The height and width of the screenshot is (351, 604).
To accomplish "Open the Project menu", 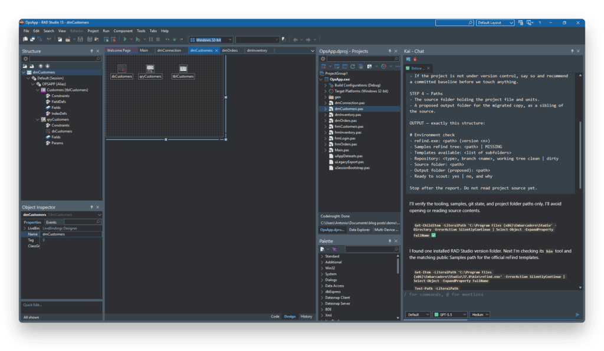I will pyautogui.click(x=93, y=31).
